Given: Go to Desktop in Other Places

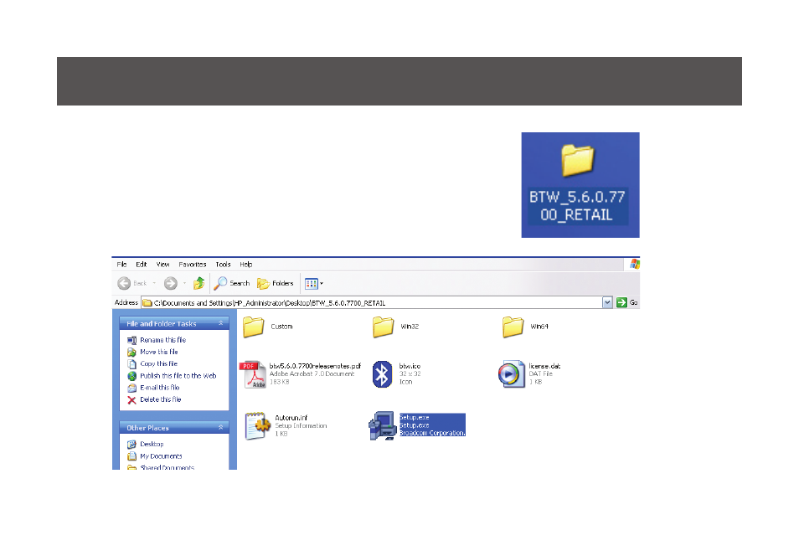Looking at the screenshot, I should pyautogui.click(x=152, y=445).
